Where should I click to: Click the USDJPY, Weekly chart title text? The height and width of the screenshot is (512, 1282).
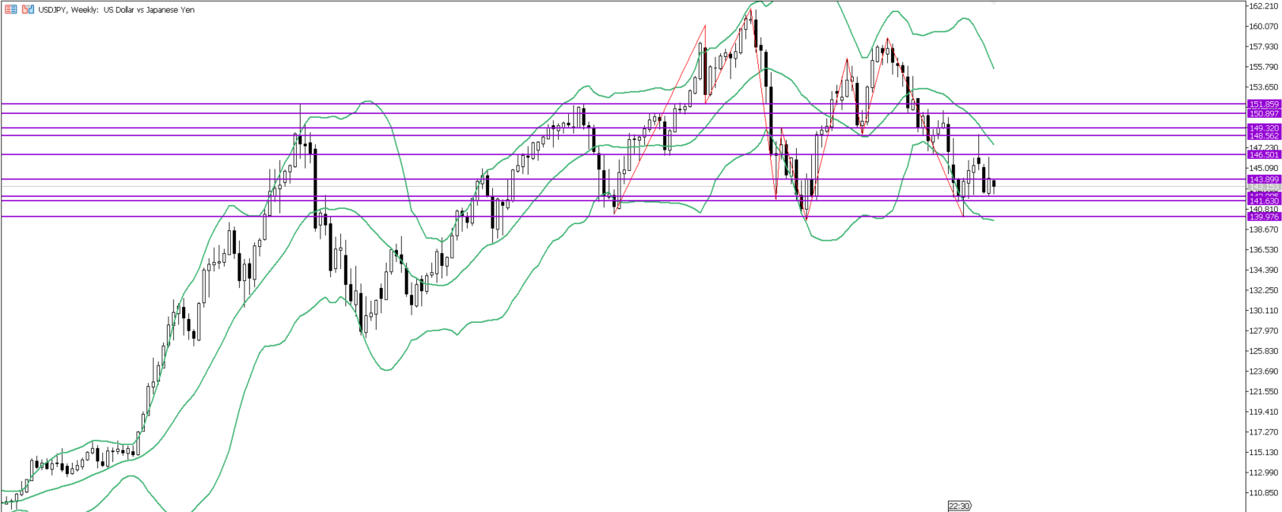116,9
